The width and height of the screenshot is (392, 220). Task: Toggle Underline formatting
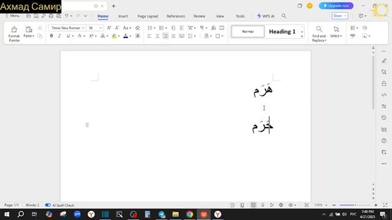point(68,36)
